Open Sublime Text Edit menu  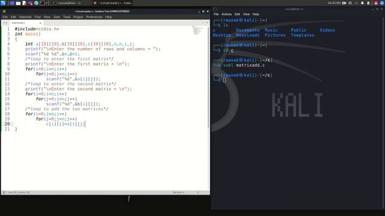click(13, 17)
